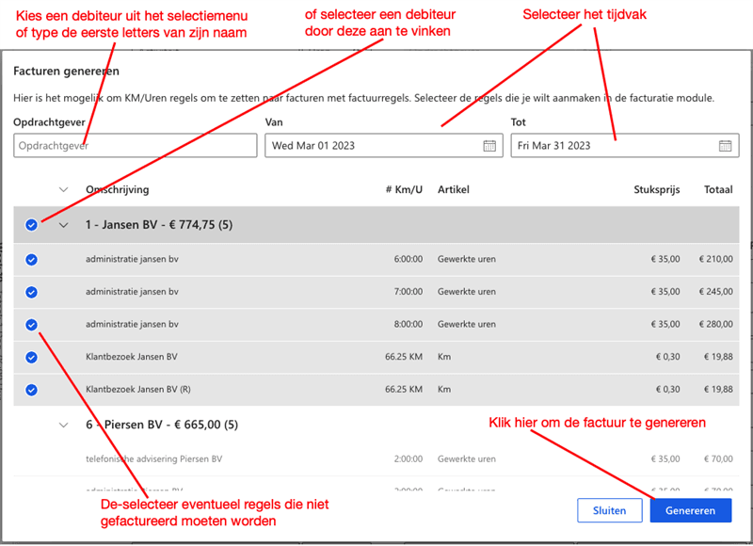
Task: Click the 1 - Jansen BV - € 774,75 (5) title
Action: click(x=159, y=225)
